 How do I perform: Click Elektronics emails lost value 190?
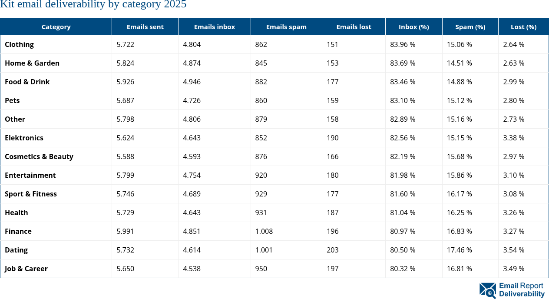click(x=333, y=138)
